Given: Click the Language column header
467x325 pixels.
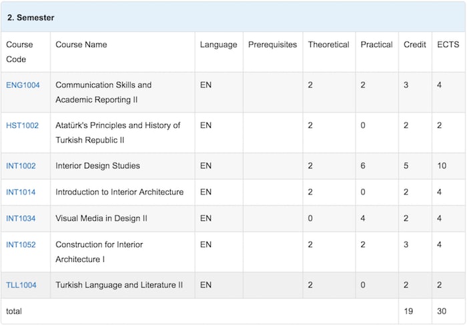Looking at the screenshot, I should click(x=219, y=45).
